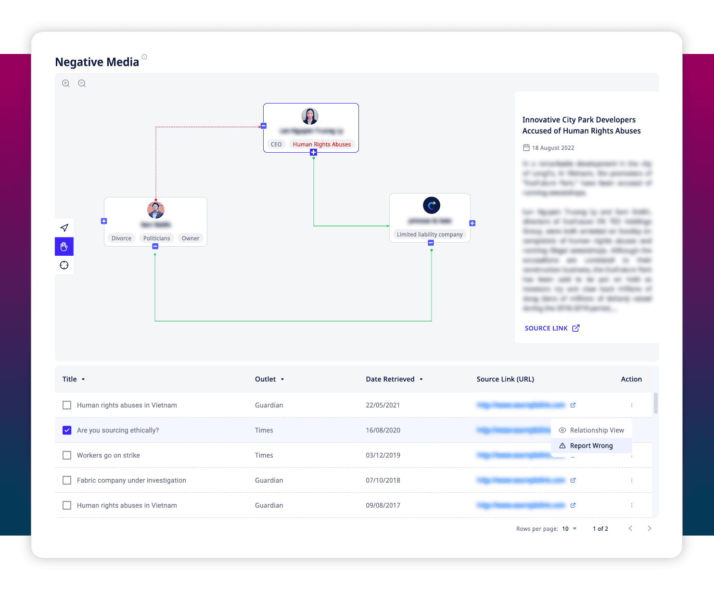The image size is (714, 590).
Task: Go to the previous table page
Action: click(x=630, y=528)
